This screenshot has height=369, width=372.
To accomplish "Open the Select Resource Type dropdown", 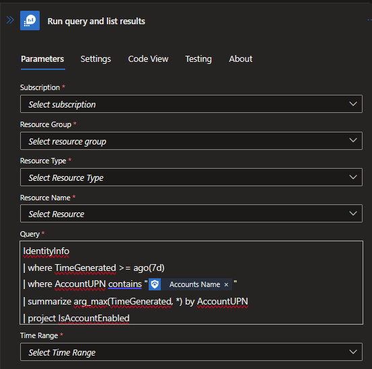I will click(x=191, y=177).
